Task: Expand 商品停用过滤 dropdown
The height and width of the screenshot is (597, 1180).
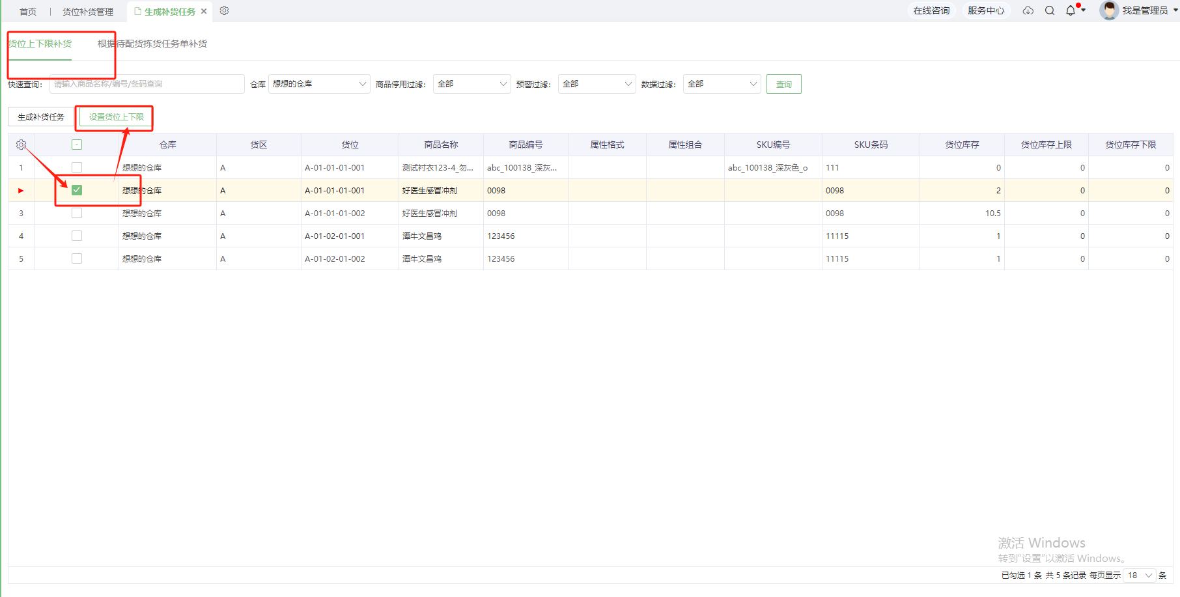Action: 471,84
